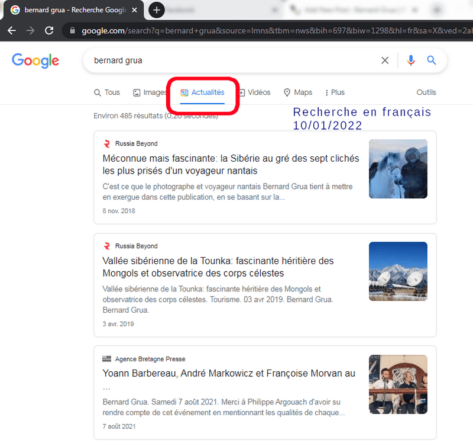Click the magnifying glass search icon
The width and height of the screenshot is (473, 443).
coord(431,60)
